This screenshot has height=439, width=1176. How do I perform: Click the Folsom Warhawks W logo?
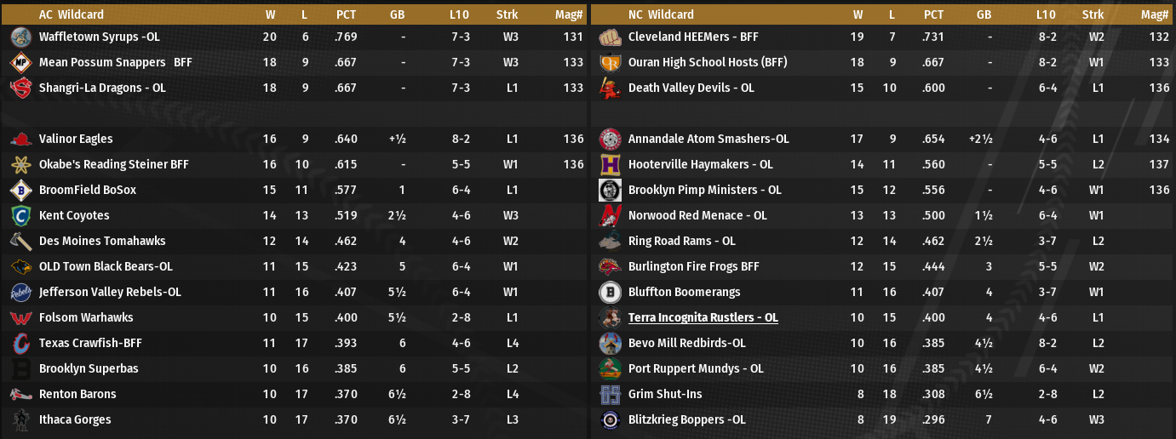click(x=21, y=318)
